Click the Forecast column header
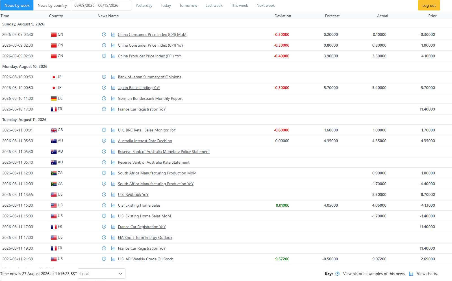The width and height of the screenshot is (452, 281). pos(332,16)
